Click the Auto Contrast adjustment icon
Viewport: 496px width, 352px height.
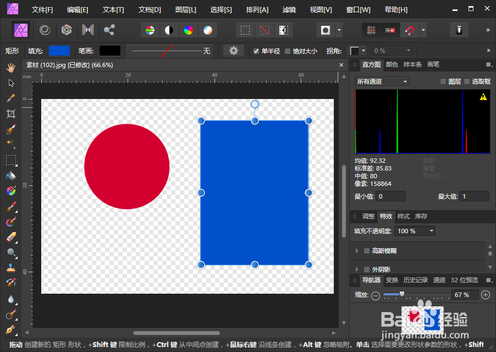coord(170,30)
